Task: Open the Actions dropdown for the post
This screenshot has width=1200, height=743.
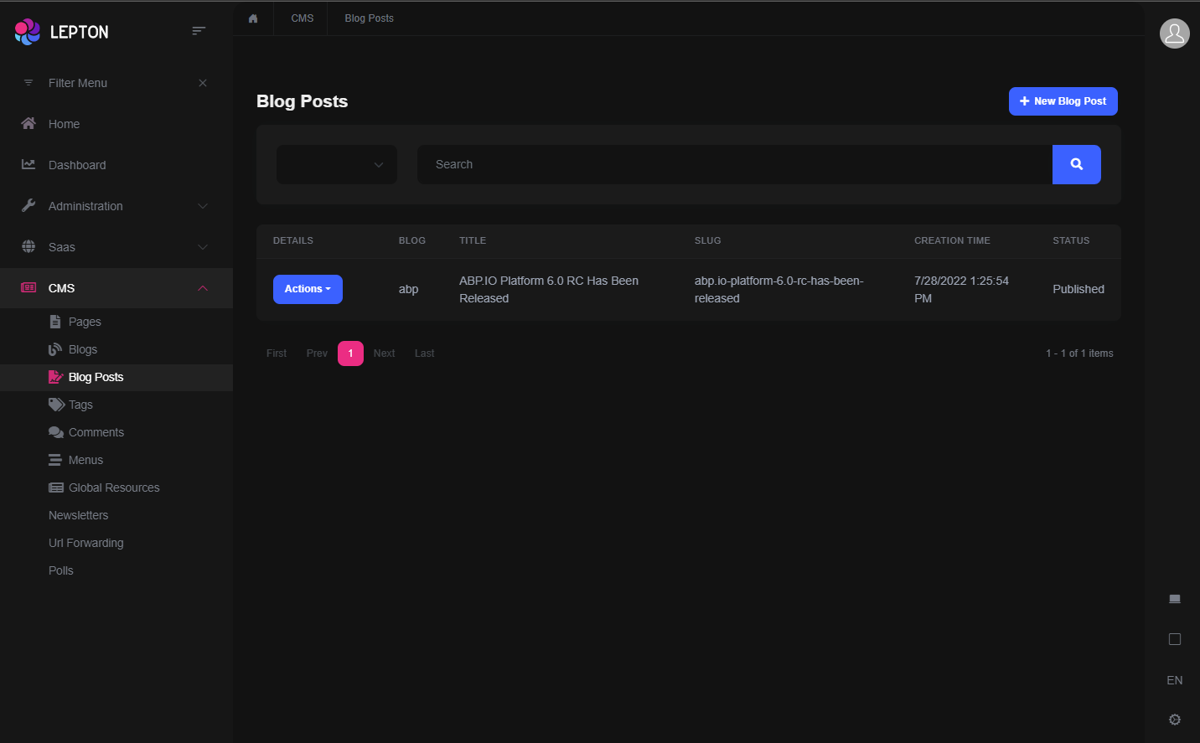Action: 308,289
